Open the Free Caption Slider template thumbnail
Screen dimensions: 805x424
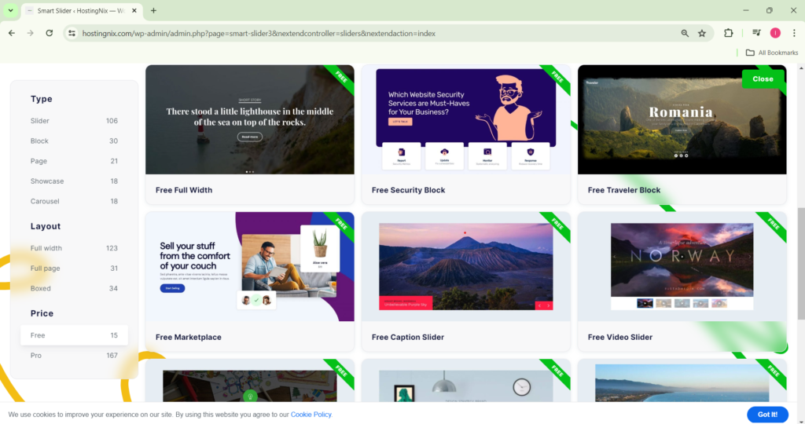pyautogui.click(x=465, y=267)
